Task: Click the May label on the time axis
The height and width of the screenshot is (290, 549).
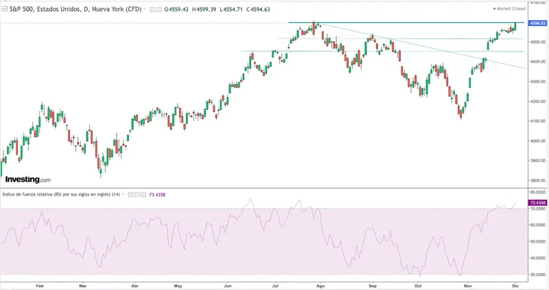Action: point(178,286)
